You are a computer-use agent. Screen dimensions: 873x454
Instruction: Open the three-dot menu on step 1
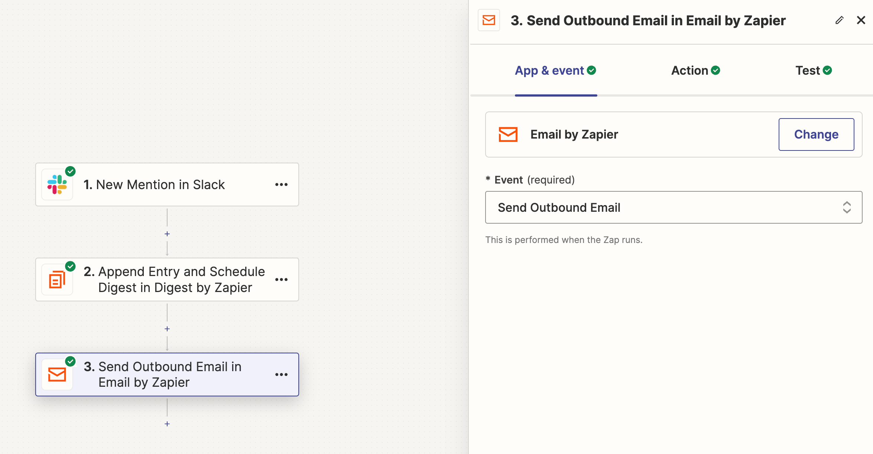click(x=282, y=185)
